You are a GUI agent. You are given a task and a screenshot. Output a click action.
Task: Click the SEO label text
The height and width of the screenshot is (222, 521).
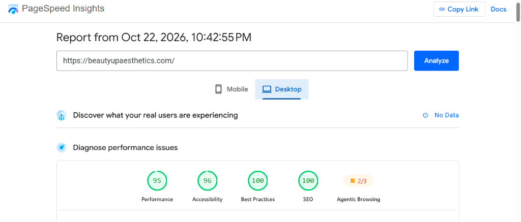click(308, 200)
